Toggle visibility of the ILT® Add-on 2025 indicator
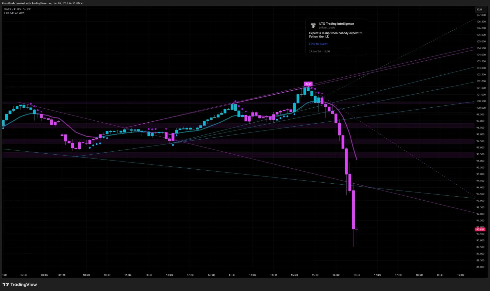The image size is (490, 291). (x=14, y=13)
